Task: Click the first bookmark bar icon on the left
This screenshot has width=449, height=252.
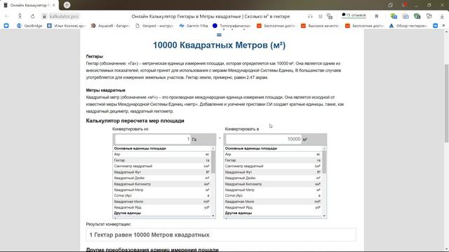Action: (x=6, y=26)
